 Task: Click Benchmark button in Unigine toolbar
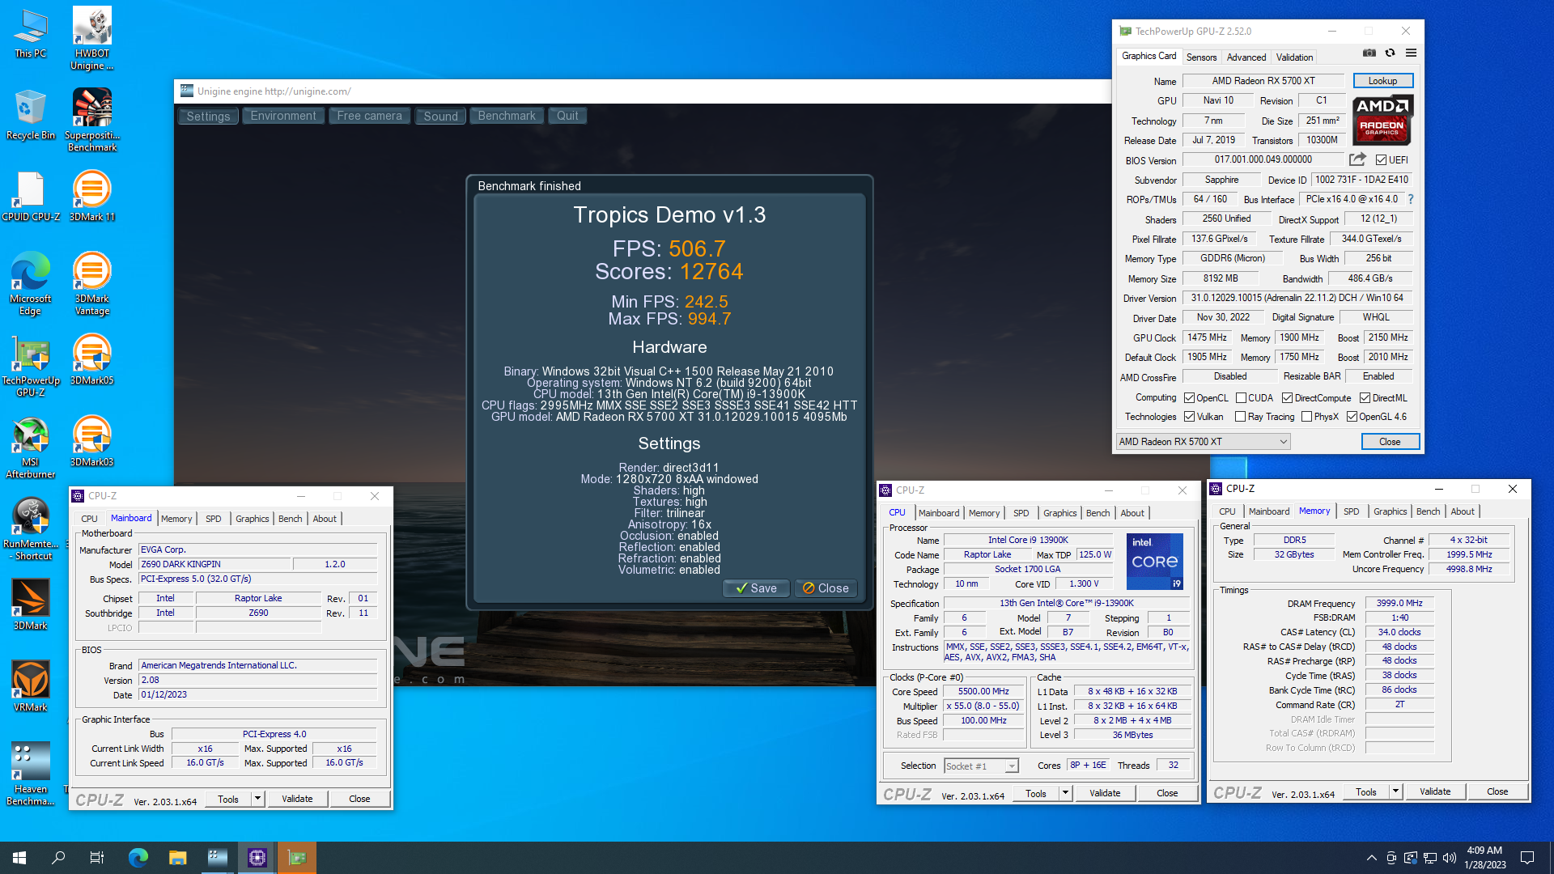[507, 116]
